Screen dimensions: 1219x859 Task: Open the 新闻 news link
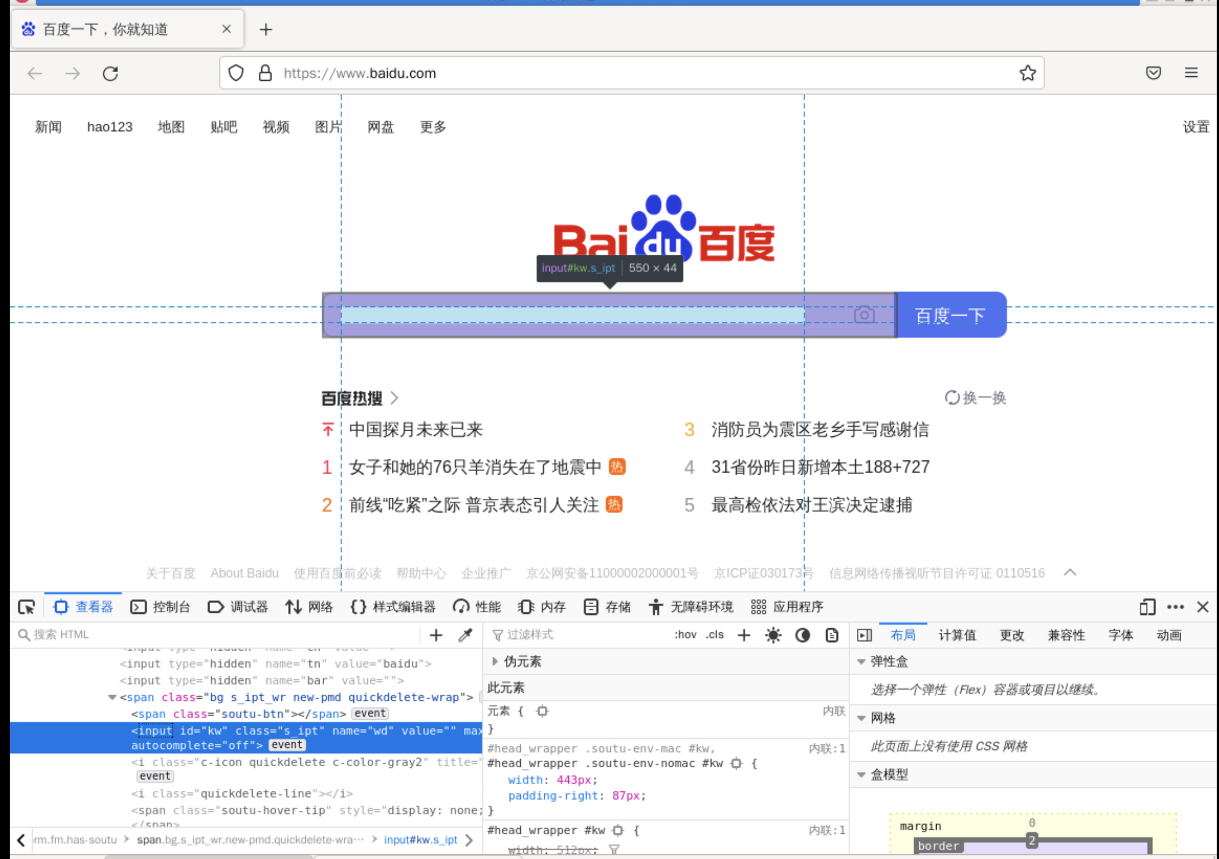(x=48, y=127)
